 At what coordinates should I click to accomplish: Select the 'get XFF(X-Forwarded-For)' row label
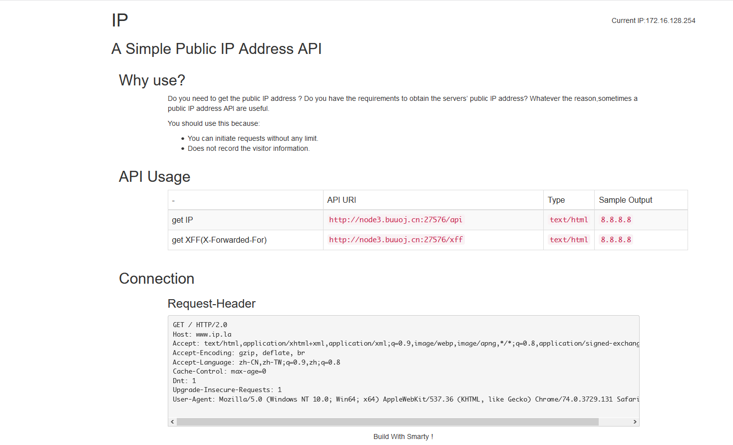point(219,240)
